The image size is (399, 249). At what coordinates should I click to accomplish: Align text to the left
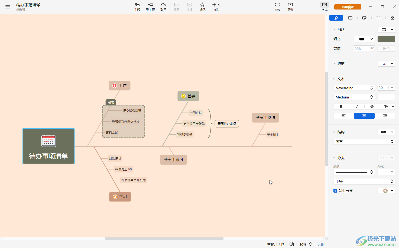point(343,116)
